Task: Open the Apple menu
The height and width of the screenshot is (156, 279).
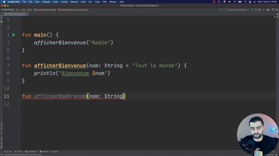Action: click(x=4, y=2)
